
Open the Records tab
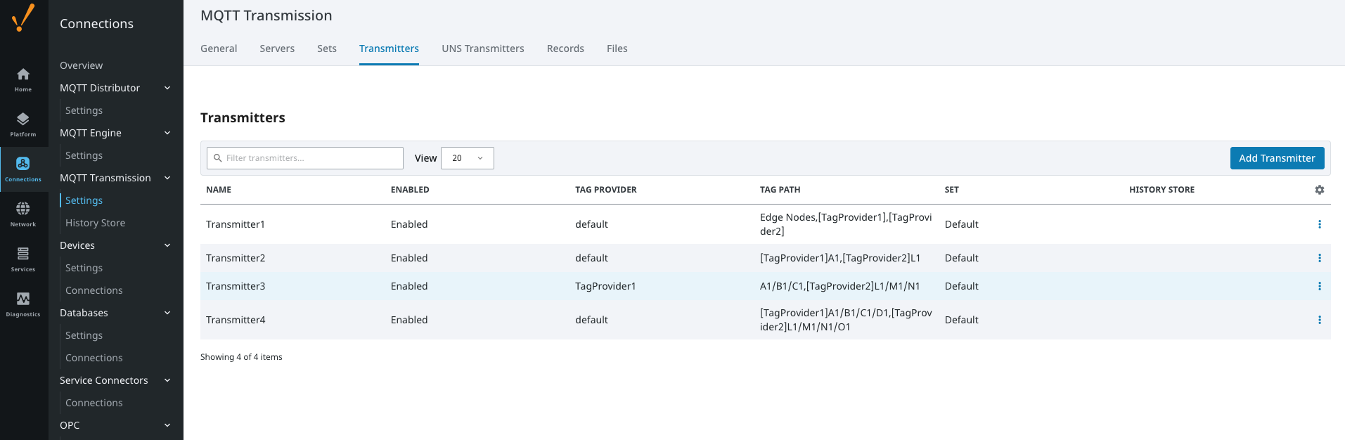565,48
